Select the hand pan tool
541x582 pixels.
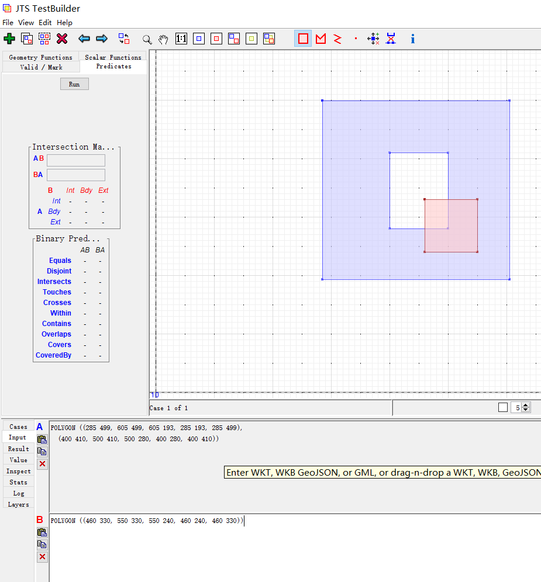click(164, 39)
